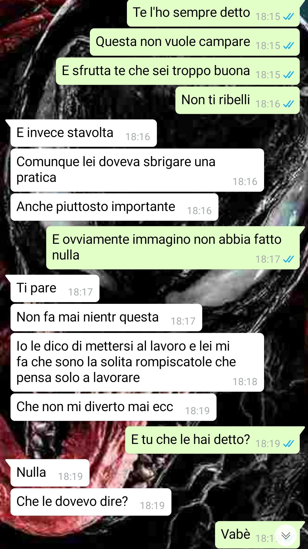Tap read ticks on 'E tu che le hai detto?'

[x=288, y=444]
